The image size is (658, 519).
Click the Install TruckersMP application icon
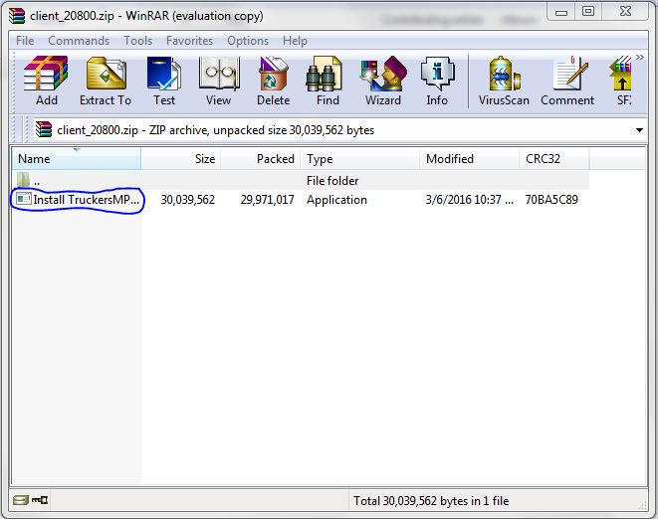click(x=24, y=199)
